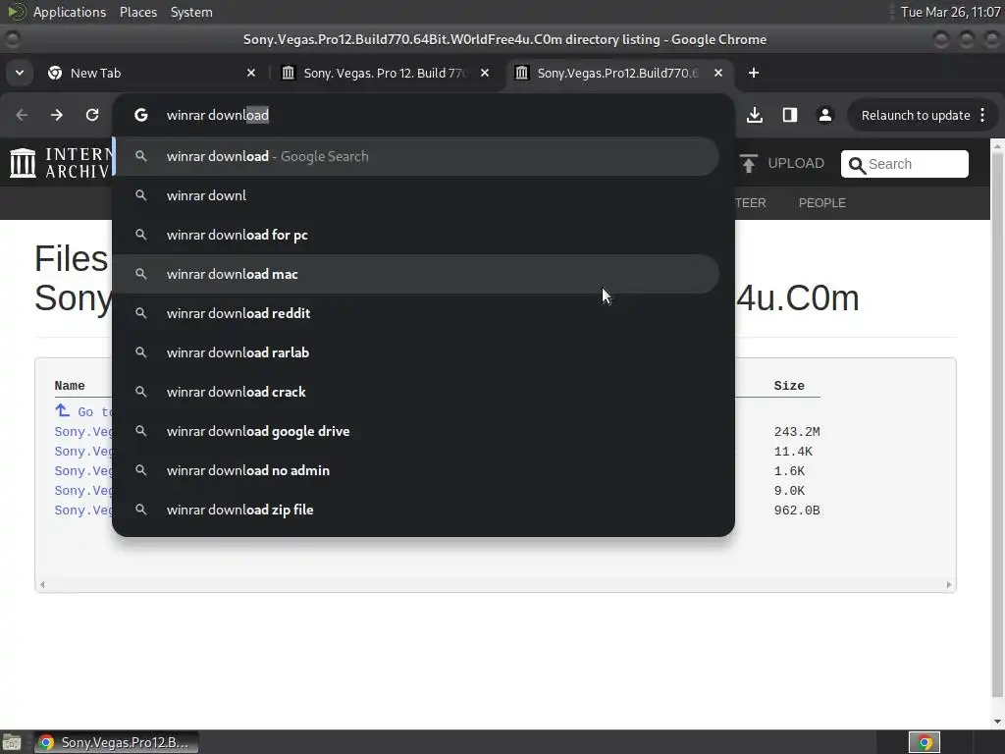The width and height of the screenshot is (1005, 754).
Task: Click the Name column header
Action: point(70,385)
